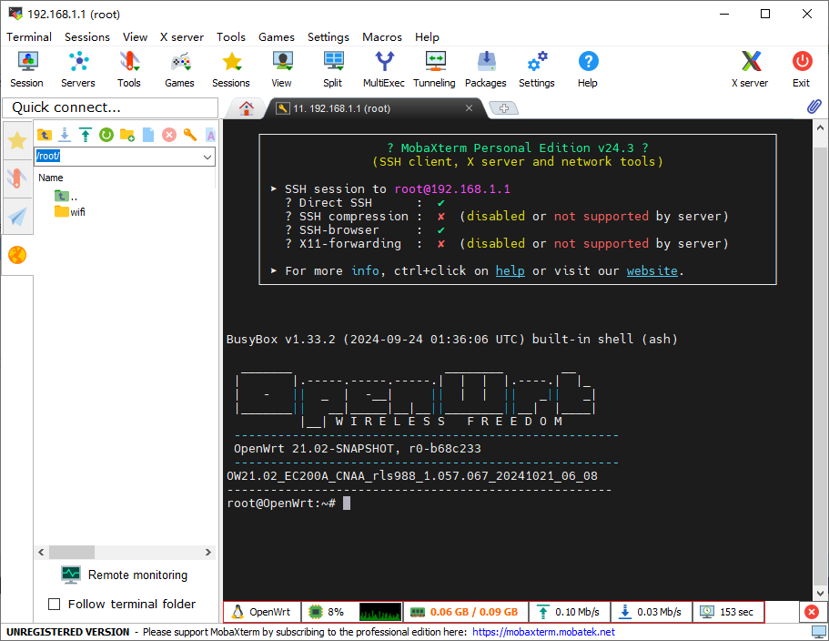
Task: Open the Sftp globe sidebar tab
Action: 17,255
